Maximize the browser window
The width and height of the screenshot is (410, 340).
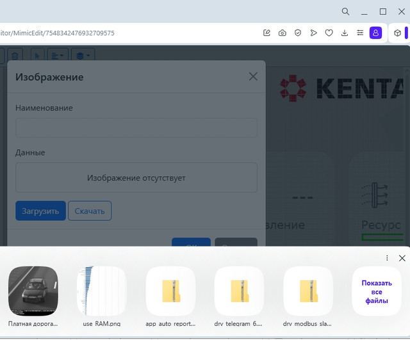tap(383, 12)
